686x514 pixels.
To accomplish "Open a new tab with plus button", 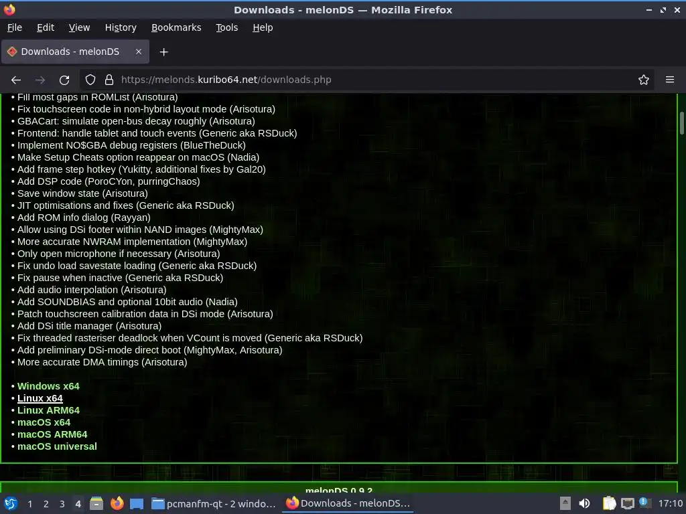I will pos(163,52).
